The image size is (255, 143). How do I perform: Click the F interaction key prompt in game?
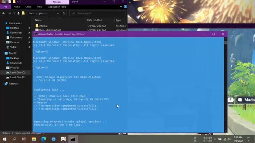pyautogui.click(x=230, y=100)
